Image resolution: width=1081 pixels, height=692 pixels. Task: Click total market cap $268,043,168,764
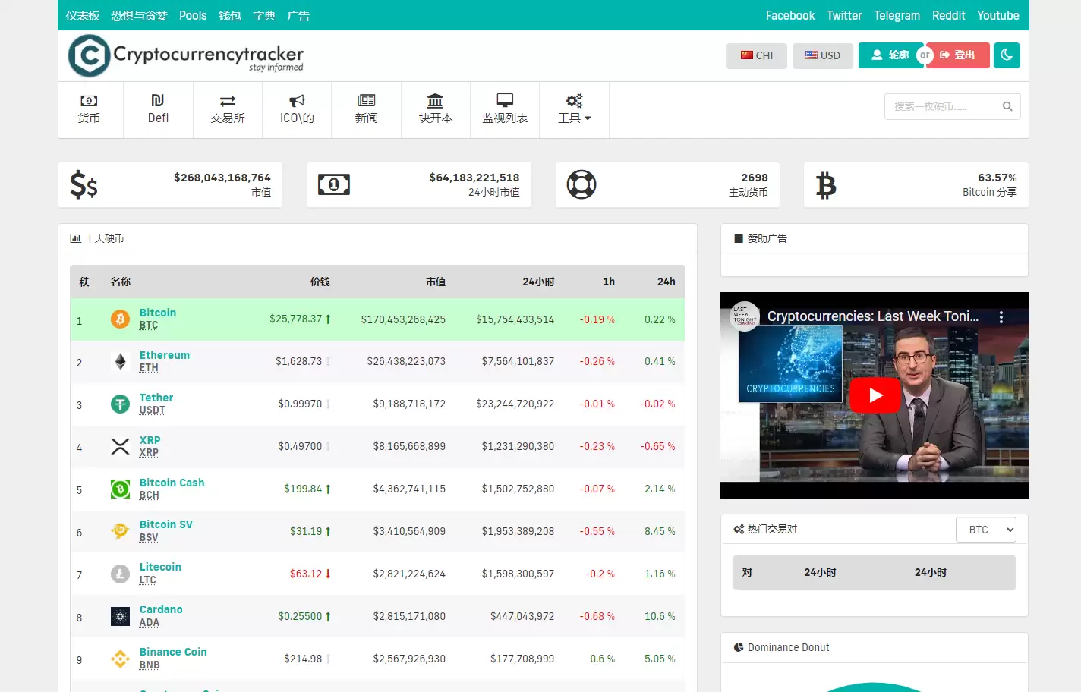coord(222,178)
